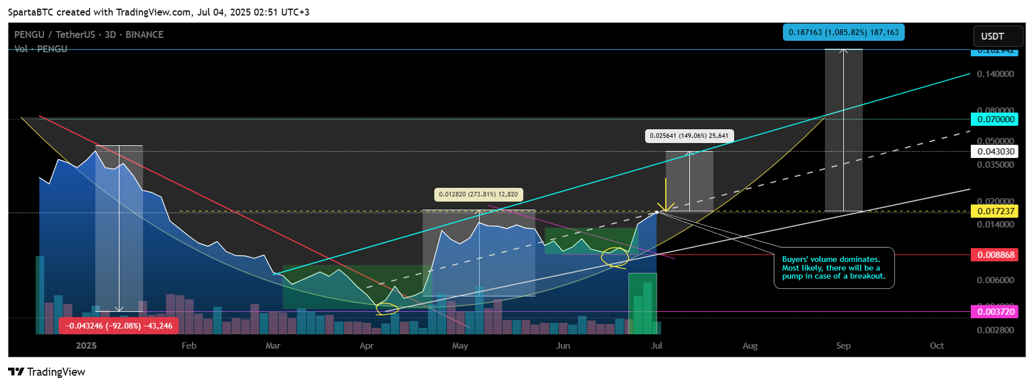This screenshot has width=1034, height=386.
Task: Click the Mar label on time axis
Action: coord(273,346)
